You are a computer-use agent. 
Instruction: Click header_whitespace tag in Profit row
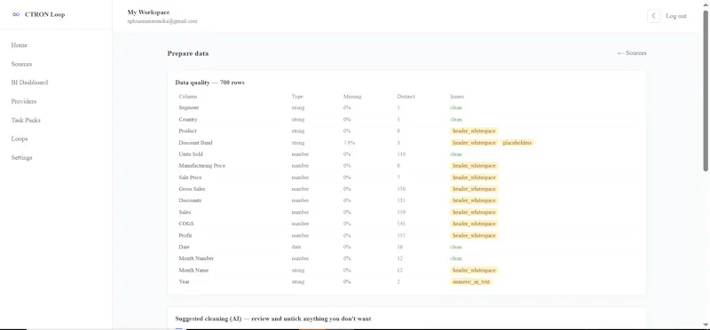click(474, 235)
